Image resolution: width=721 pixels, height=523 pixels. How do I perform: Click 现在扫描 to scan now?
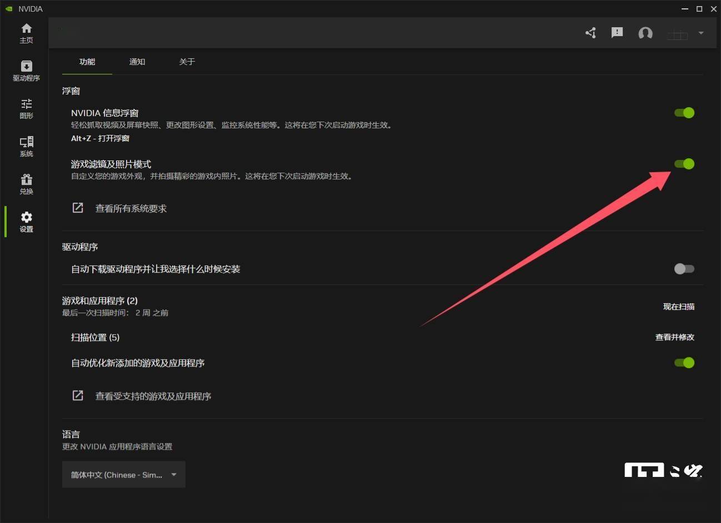click(x=679, y=306)
